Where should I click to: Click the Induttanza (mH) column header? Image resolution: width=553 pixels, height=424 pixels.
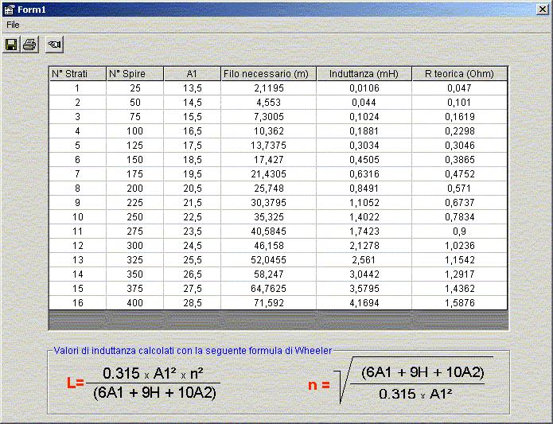click(x=364, y=74)
